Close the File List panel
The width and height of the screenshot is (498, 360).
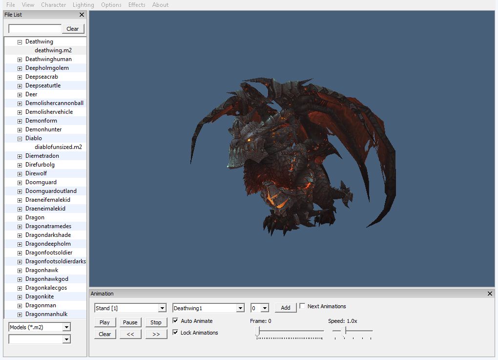(82, 15)
